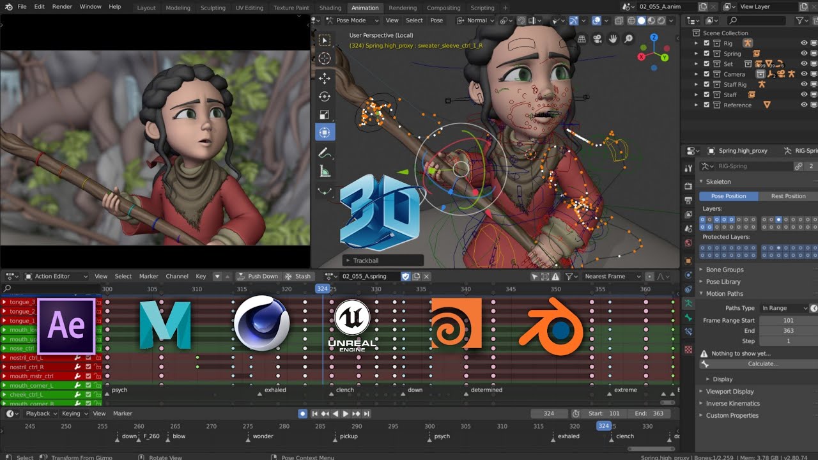Click the timeline horizontal scrollbar at bottom

click(652, 449)
